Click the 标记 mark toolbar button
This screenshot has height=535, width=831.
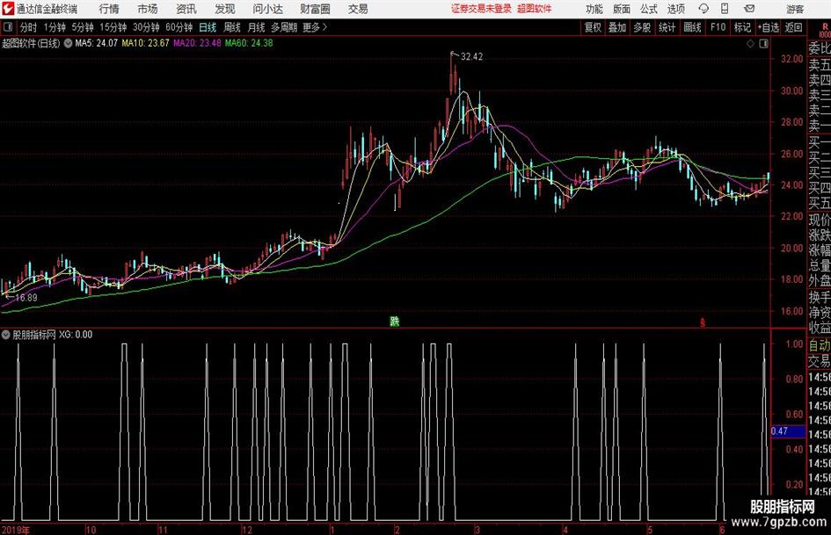(x=742, y=27)
